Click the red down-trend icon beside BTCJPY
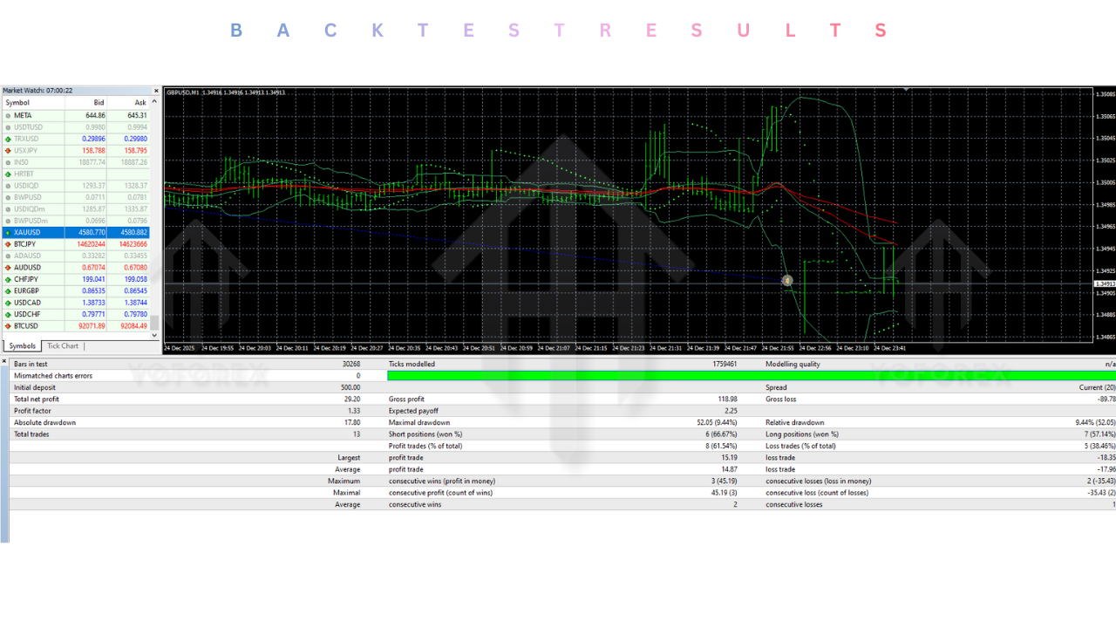The width and height of the screenshot is (1116, 628). pyautogui.click(x=7, y=244)
